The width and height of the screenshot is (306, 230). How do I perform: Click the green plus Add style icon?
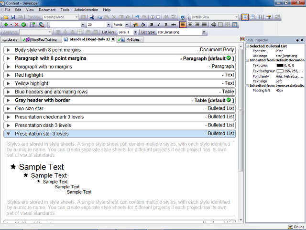tap(6, 24)
